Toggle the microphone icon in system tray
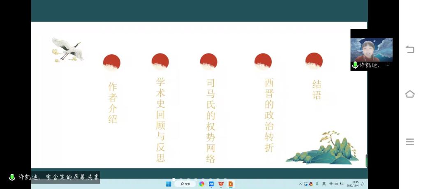This screenshot has width=421, height=189. coord(317,184)
